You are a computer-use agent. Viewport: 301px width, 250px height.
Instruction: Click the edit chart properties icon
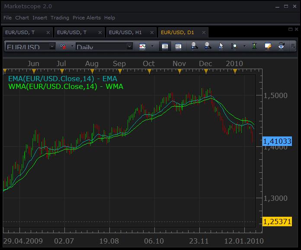268,46
